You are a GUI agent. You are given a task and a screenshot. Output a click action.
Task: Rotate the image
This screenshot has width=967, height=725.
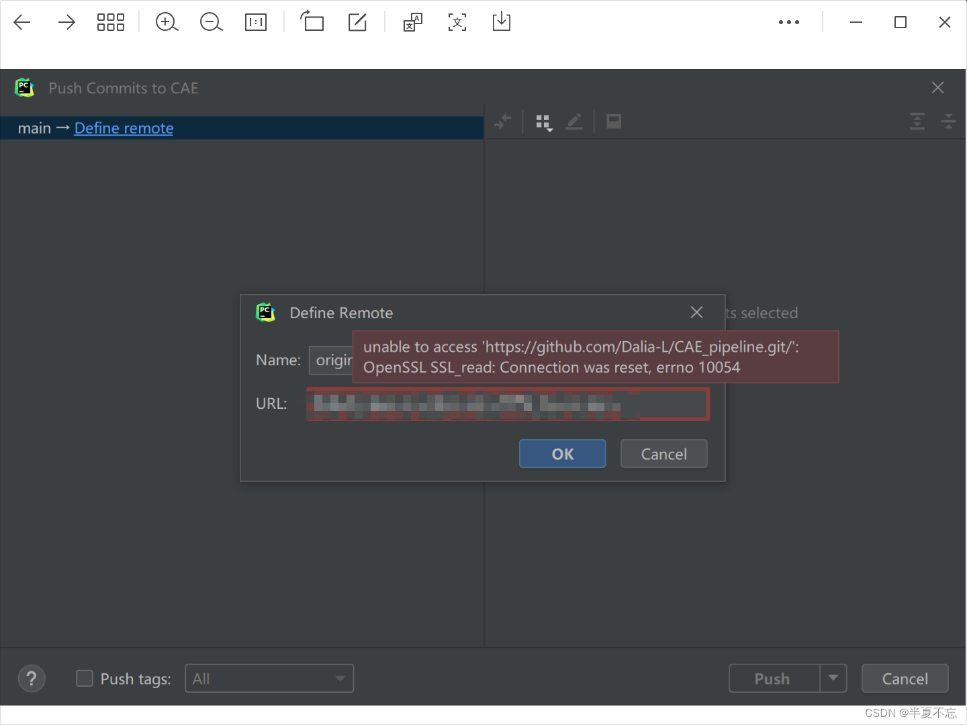pyautogui.click(x=312, y=22)
